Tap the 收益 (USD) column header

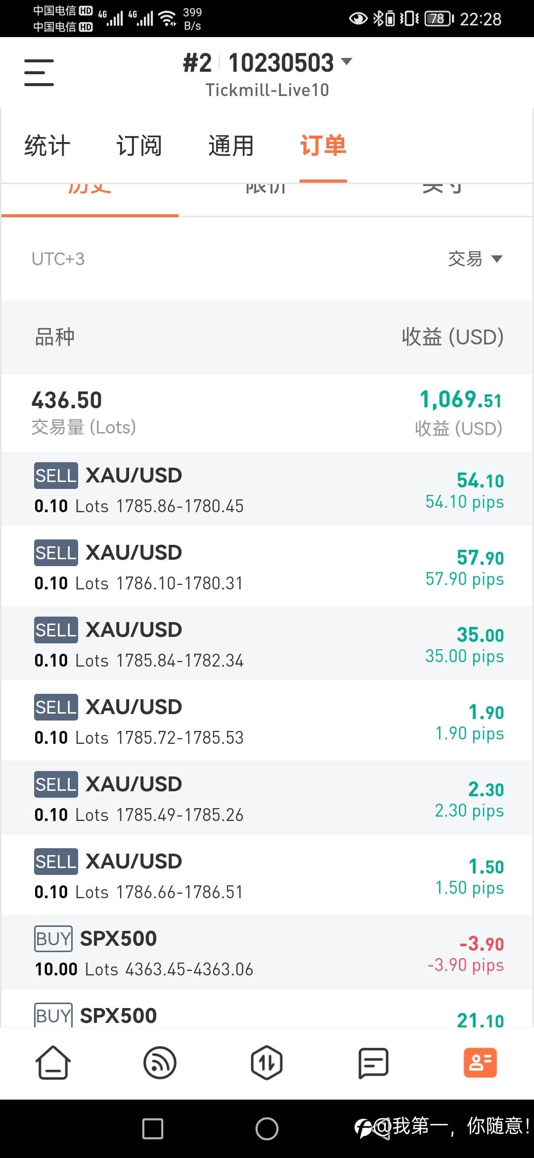click(x=452, y=337)
